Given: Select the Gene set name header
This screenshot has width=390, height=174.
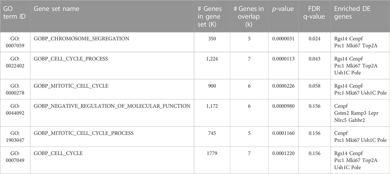Looking at the screenshot, I should pyautogui.click(x=56, y=9).
